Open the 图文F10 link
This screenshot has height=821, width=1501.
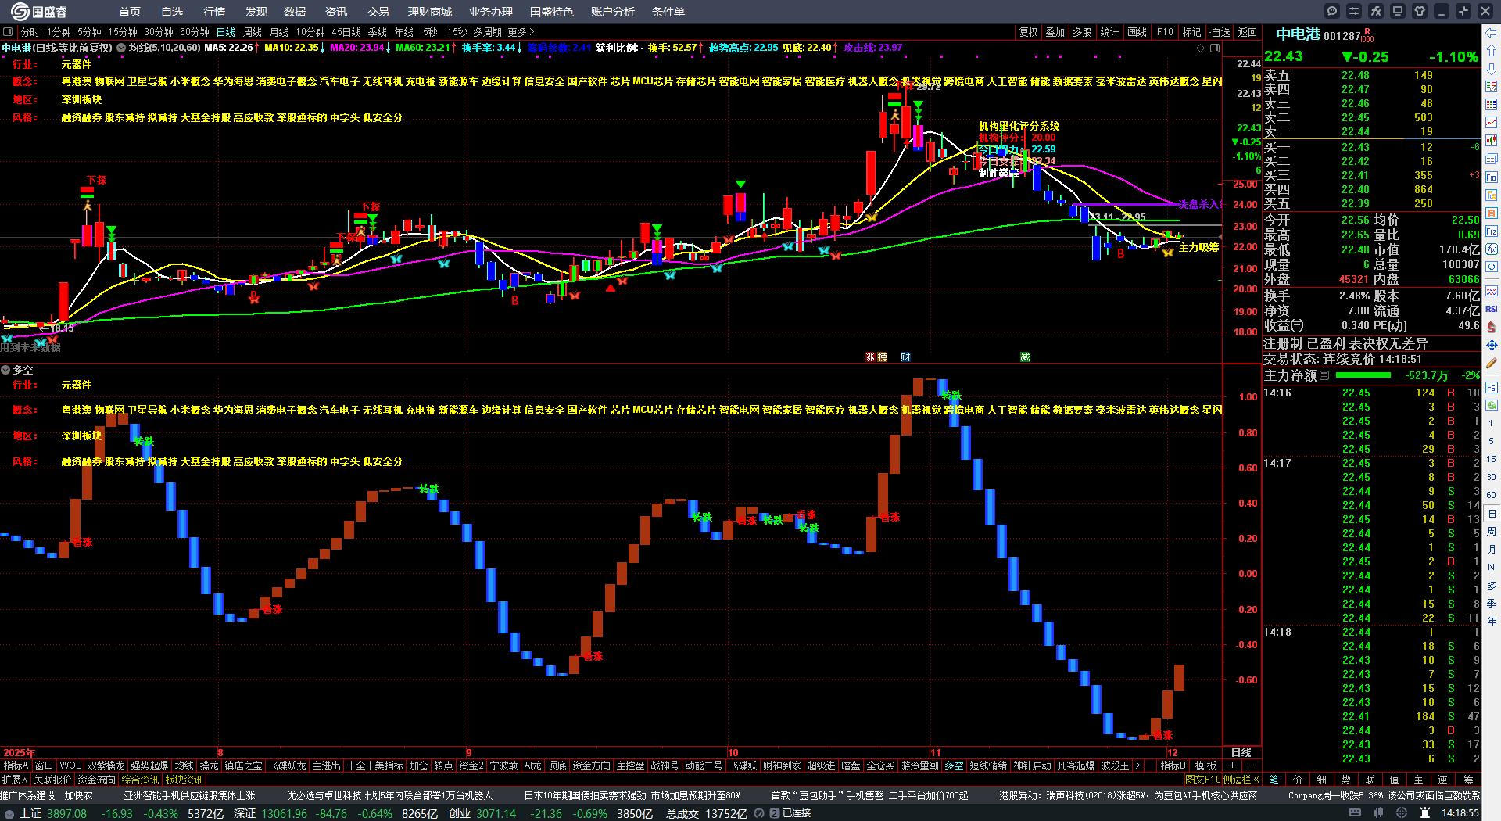click(1203, 780)
